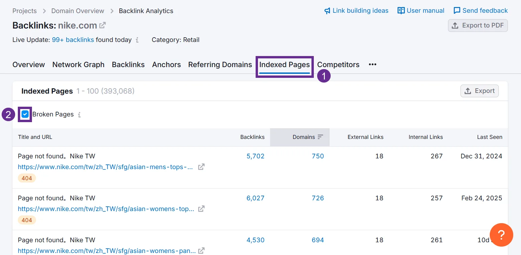Click the Title and URL column header
The image size is (521, 255).
click(35, 137)
